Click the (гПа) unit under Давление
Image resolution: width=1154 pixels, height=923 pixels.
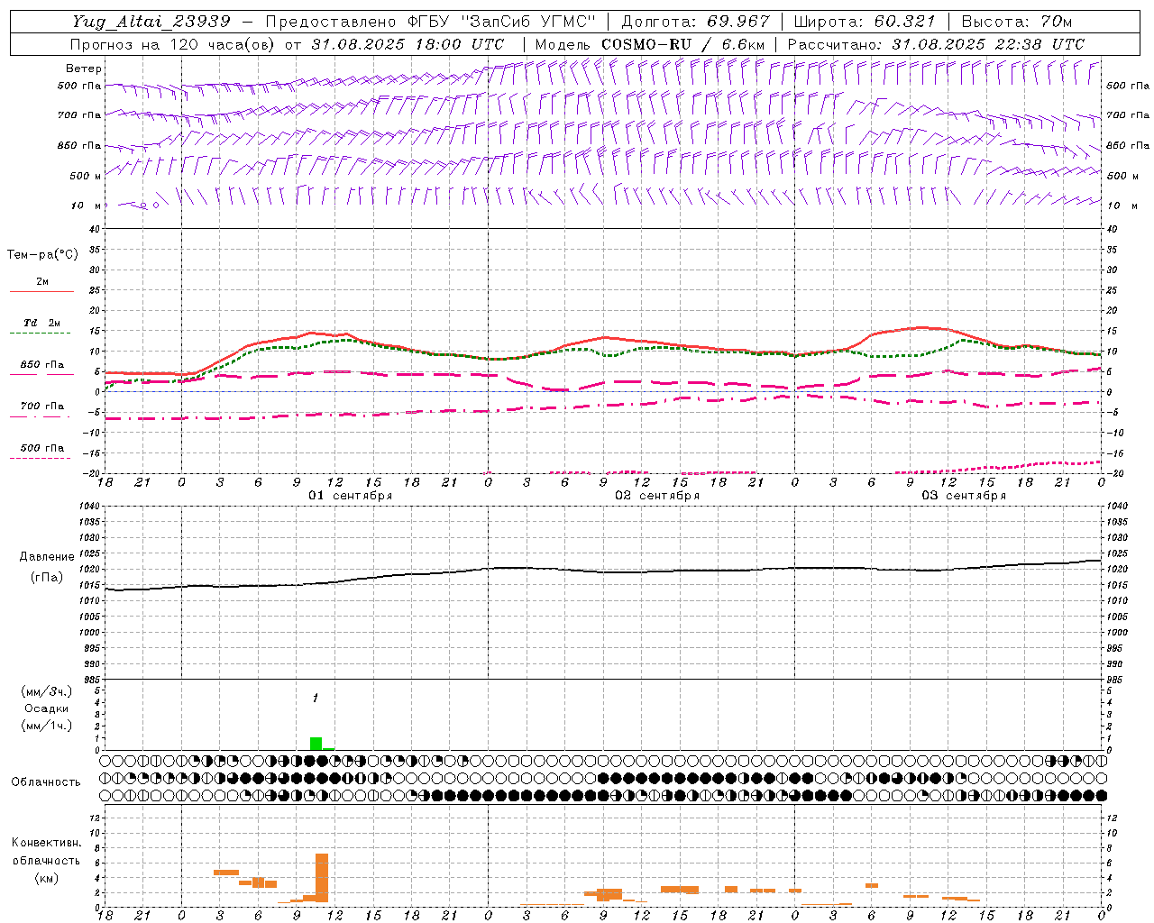click(x=47, y=578)
